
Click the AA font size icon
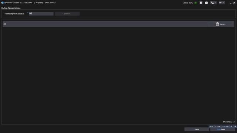[212, 3]
